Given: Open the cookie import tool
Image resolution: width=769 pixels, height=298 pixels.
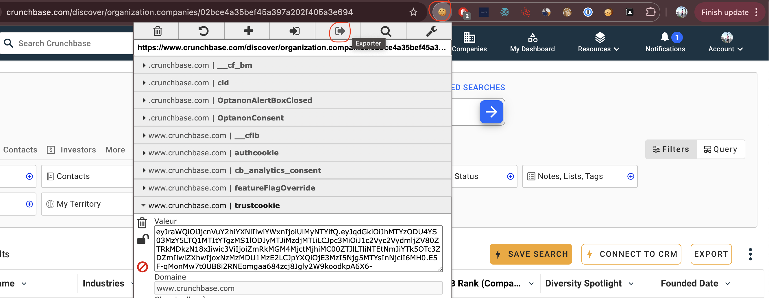Looking at the screenshot, I should click(293, 31).
